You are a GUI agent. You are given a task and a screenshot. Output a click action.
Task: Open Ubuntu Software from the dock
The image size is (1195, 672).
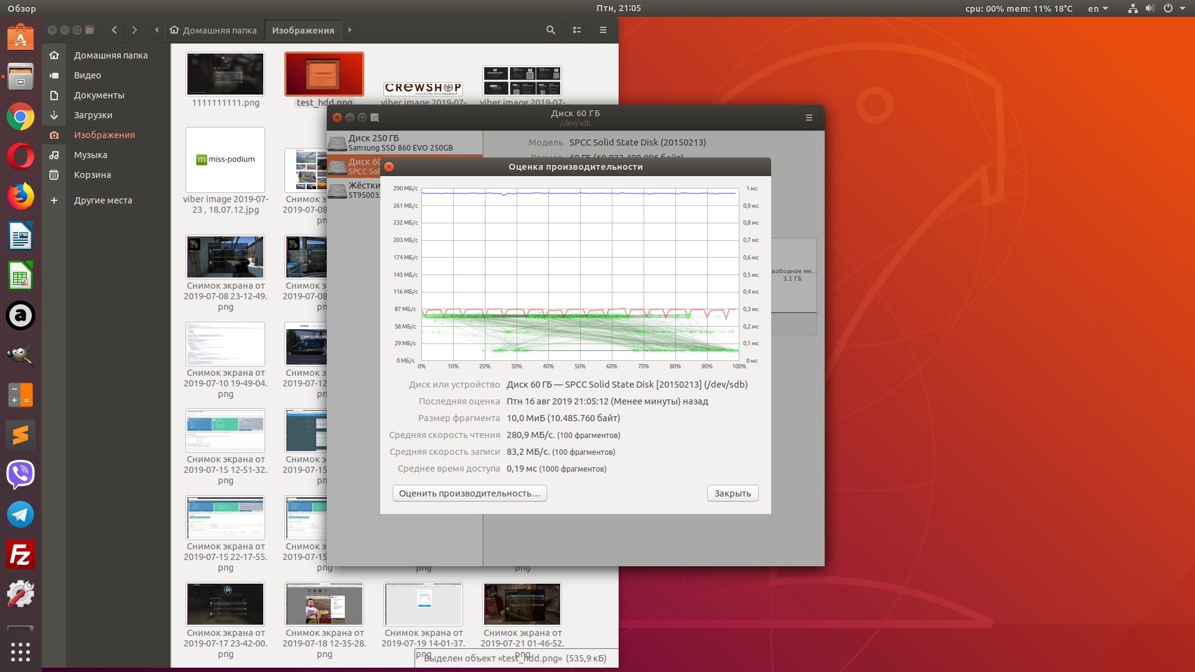pyautogui.click(x=21, y=37)
